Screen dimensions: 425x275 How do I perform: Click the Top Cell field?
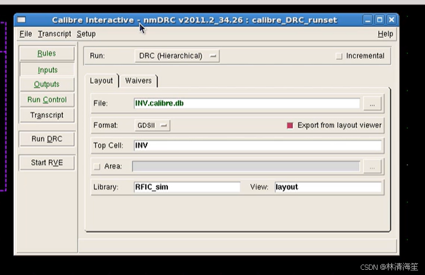click(x=258, y=146)
